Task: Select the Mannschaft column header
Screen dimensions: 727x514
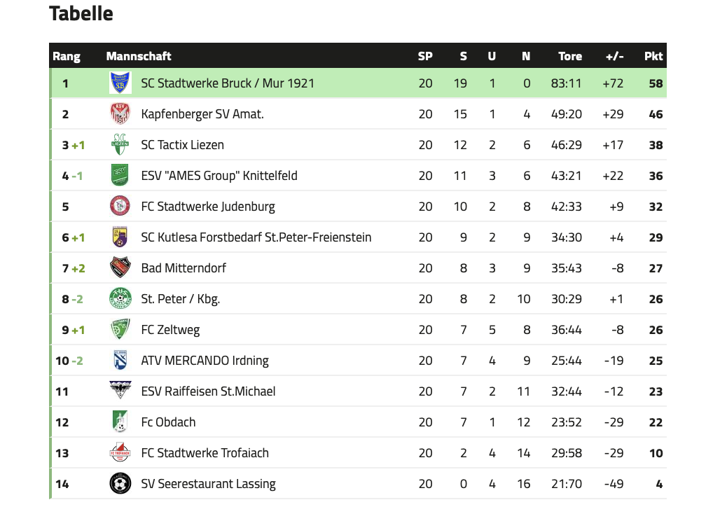Action: (139, 56)
